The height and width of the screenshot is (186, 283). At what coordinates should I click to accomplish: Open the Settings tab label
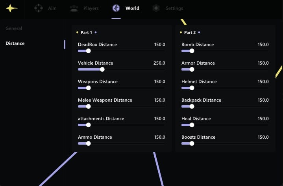174,8
